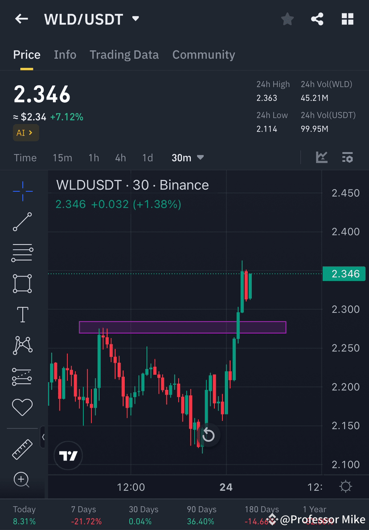369x530 pixels.
Task: Open the chart indicators panel
Action: click(x=348, y=157)
